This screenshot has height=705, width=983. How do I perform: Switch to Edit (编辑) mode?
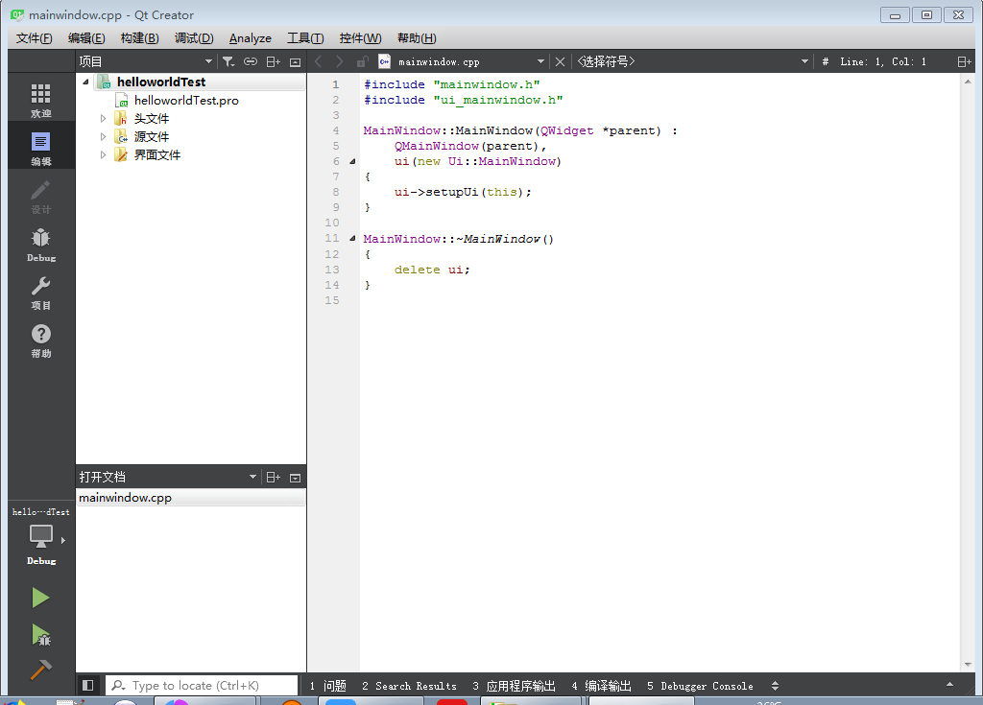tap(40, 149)
